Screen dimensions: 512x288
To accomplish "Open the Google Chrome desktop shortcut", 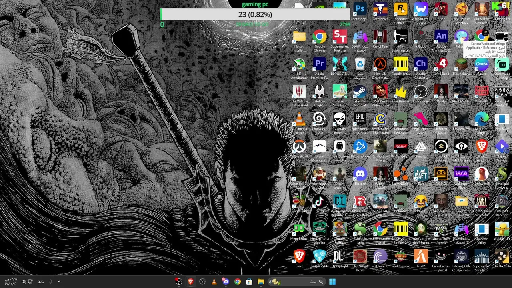I will click(320, 41).
